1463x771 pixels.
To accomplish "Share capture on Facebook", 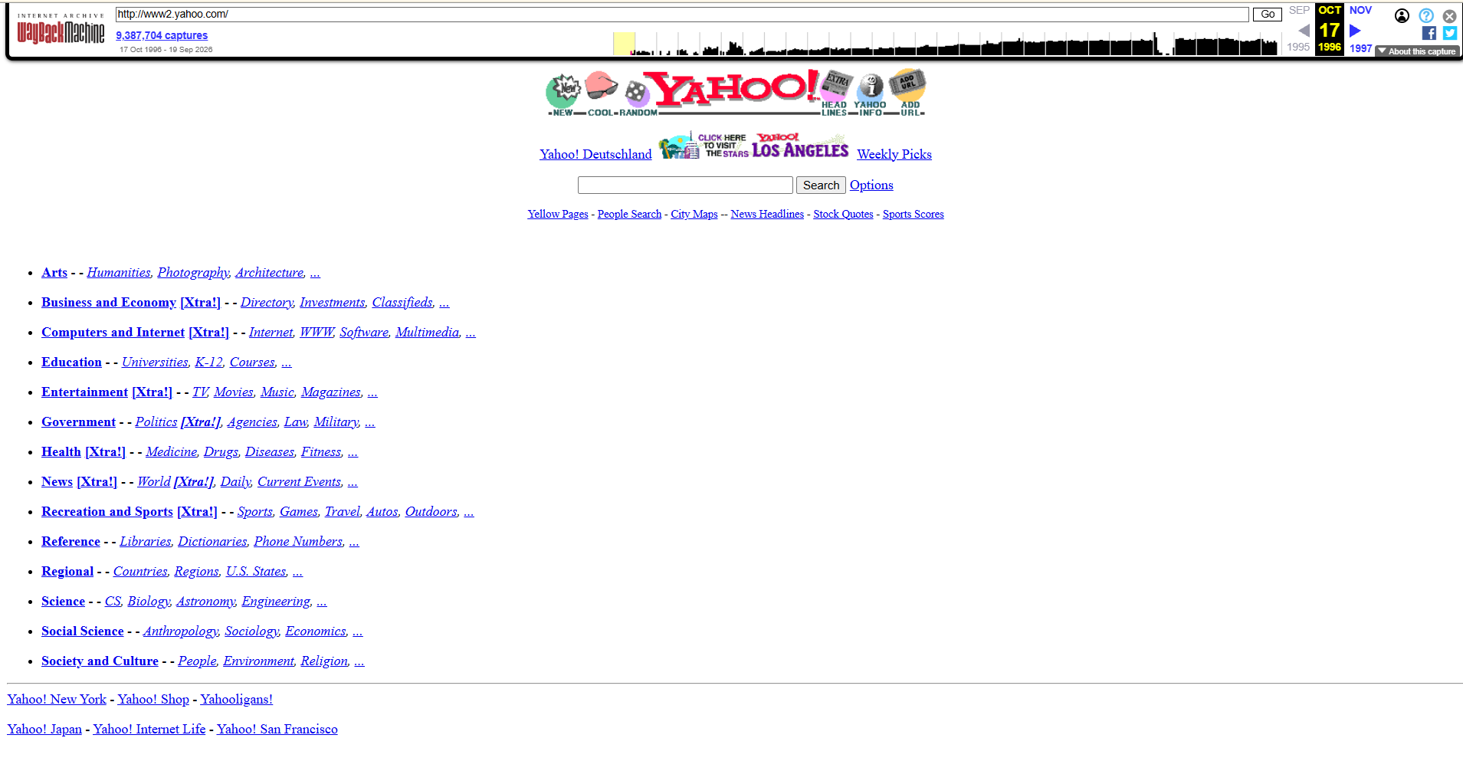I will coord(1429,33).
